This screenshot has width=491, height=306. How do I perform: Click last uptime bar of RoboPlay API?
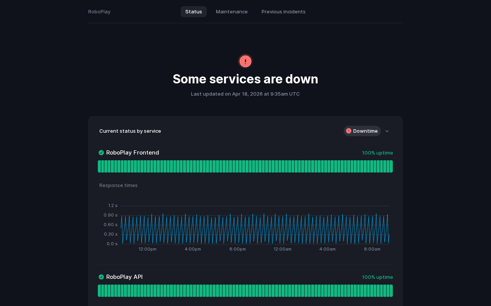click(x=391, y=291)
